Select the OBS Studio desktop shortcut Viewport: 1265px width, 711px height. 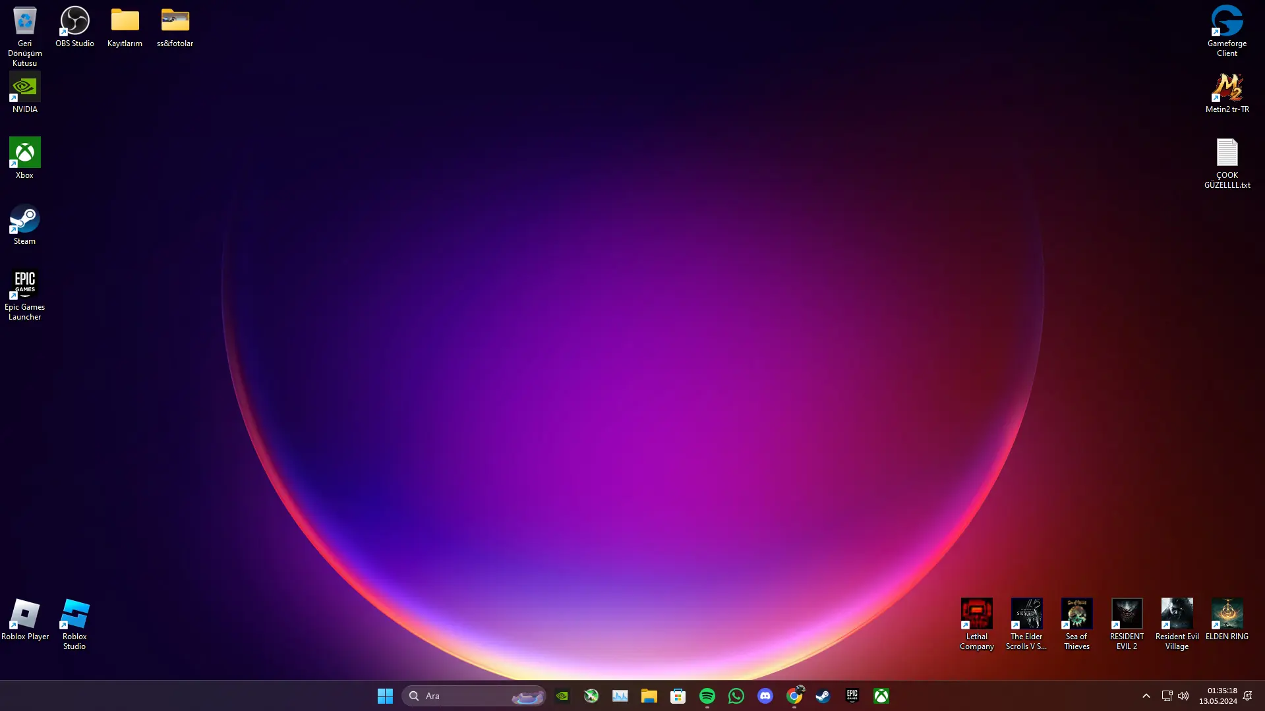pos(74,27)
